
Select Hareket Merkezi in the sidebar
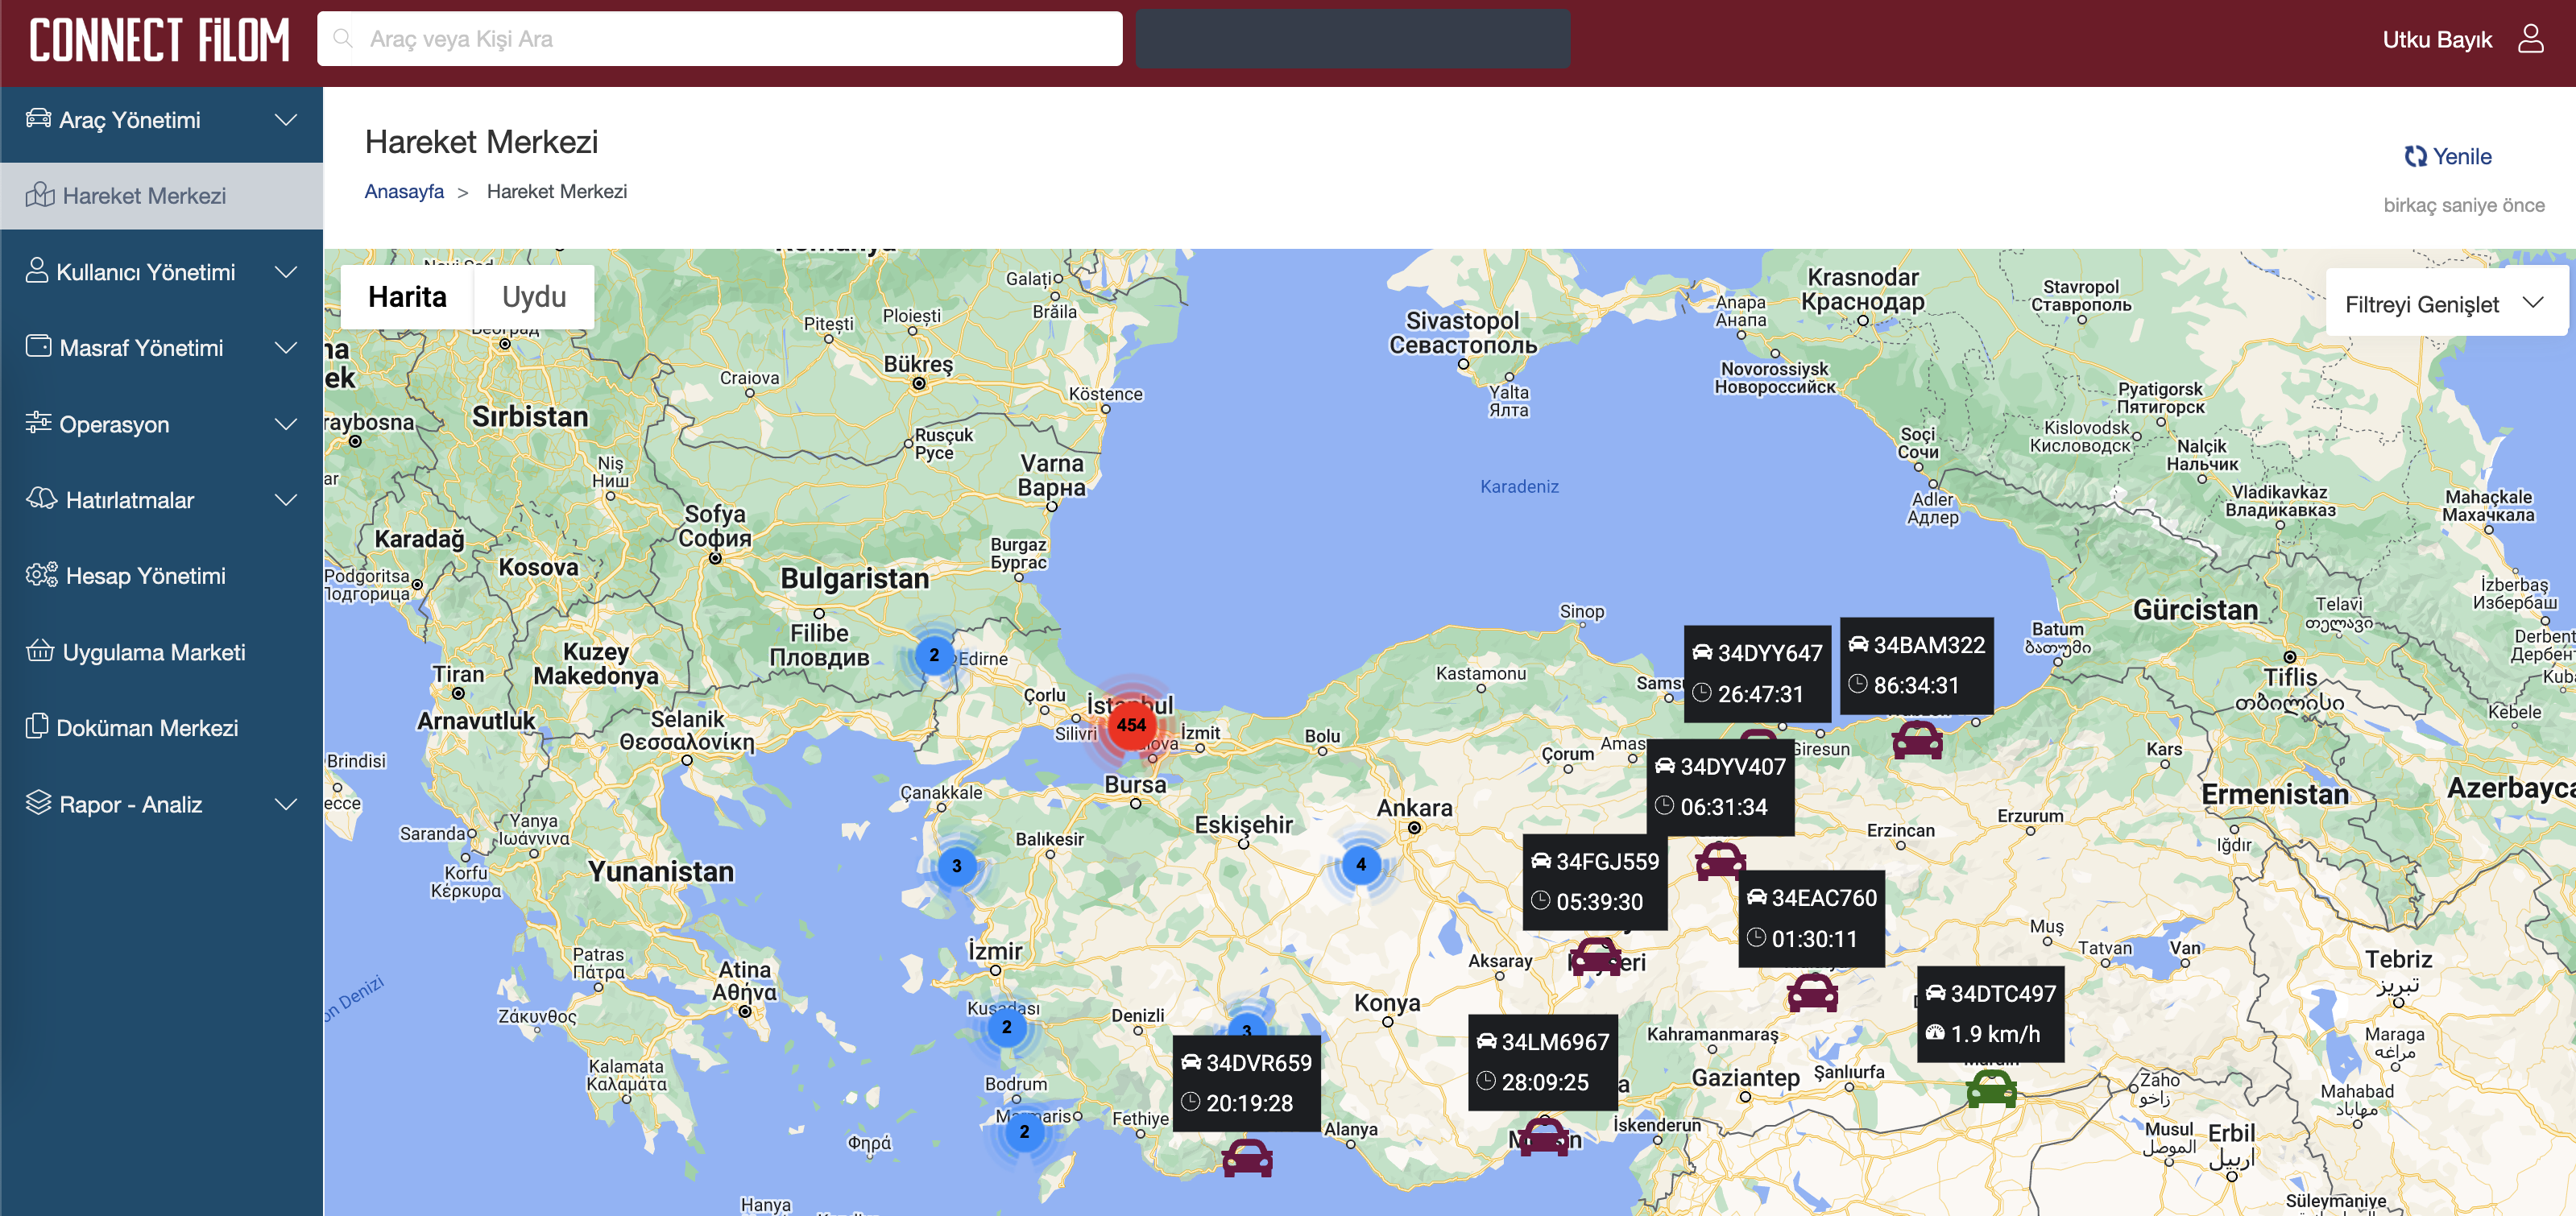(144, 196)
